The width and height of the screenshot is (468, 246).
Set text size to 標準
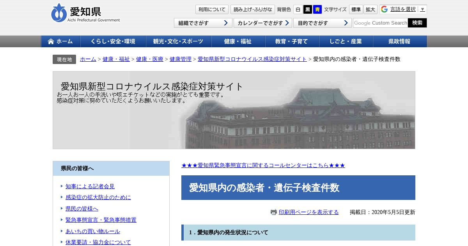356,9
